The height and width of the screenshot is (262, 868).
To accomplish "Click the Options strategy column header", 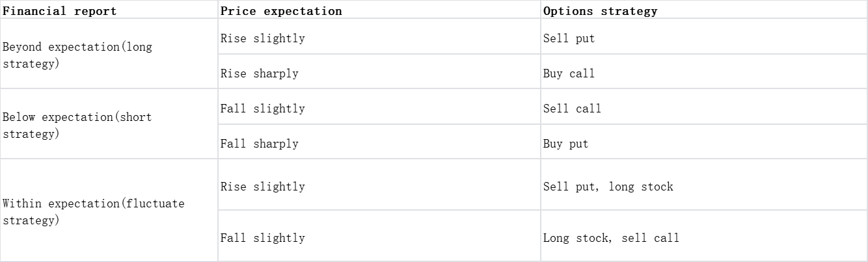I will [600, 11].
